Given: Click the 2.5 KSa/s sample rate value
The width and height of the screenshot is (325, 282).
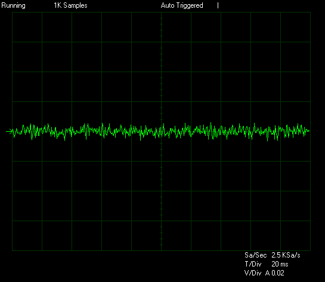Looking at the screenshot, I should (286, 255).
